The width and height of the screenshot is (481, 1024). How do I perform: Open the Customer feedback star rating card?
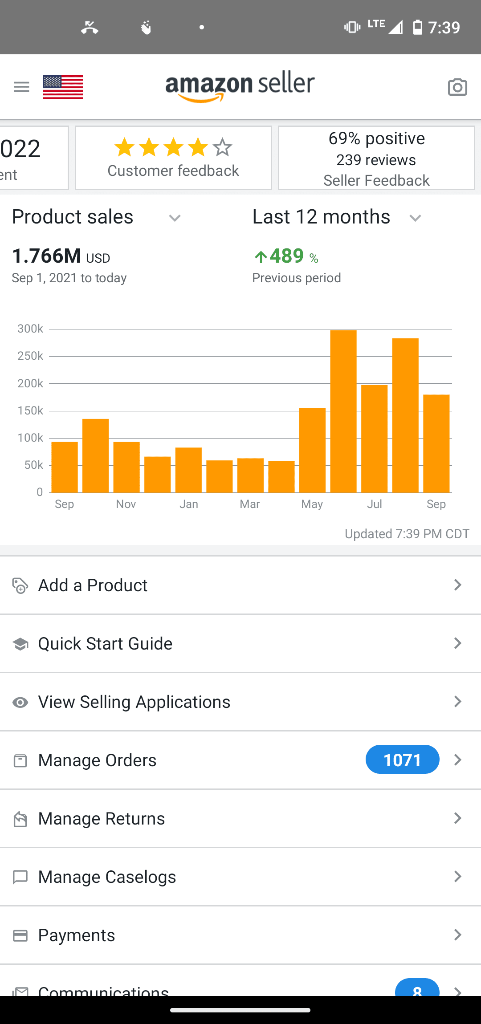pos(173,158)
